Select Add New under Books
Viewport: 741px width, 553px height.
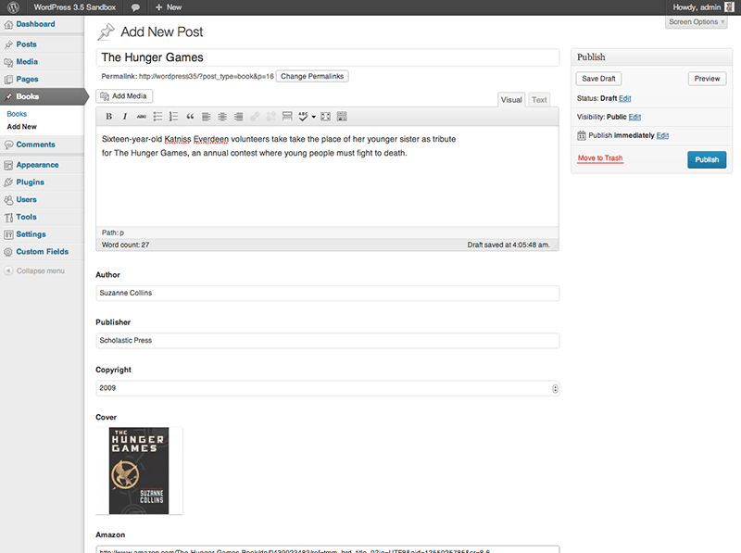(x=21, y=127)
